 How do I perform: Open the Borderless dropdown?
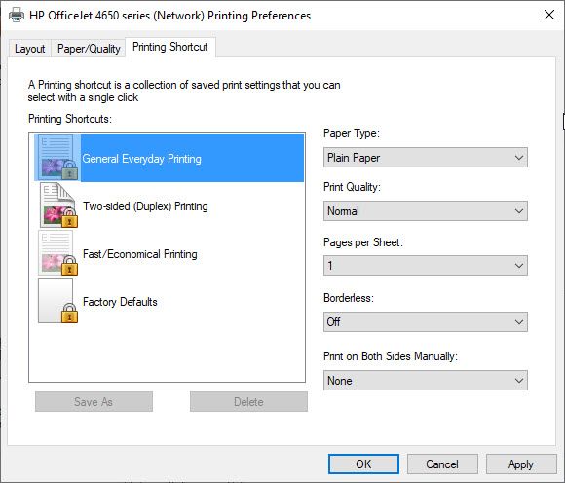(426, 321)
